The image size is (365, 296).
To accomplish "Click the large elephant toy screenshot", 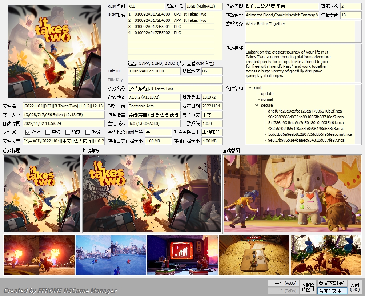I will click(x=293, y=194).
